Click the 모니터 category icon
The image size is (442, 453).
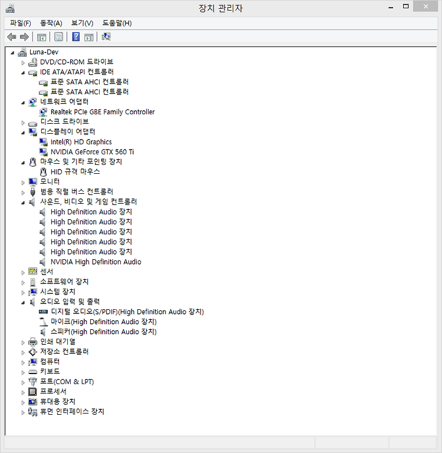[x=32, y=181]
